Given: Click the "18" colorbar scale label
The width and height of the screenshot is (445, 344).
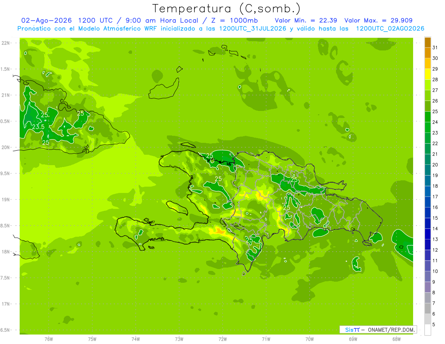Looking at the screenshot, I should [435, 186].
